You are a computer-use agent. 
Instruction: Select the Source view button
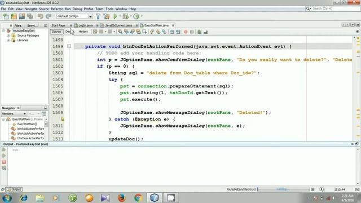pyautogui.click(x=56, y=32)
